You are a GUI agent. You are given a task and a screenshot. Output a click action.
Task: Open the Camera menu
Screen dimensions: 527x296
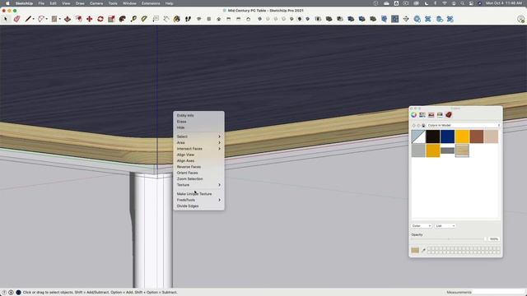pyautogui.click(x=96, y=3)
